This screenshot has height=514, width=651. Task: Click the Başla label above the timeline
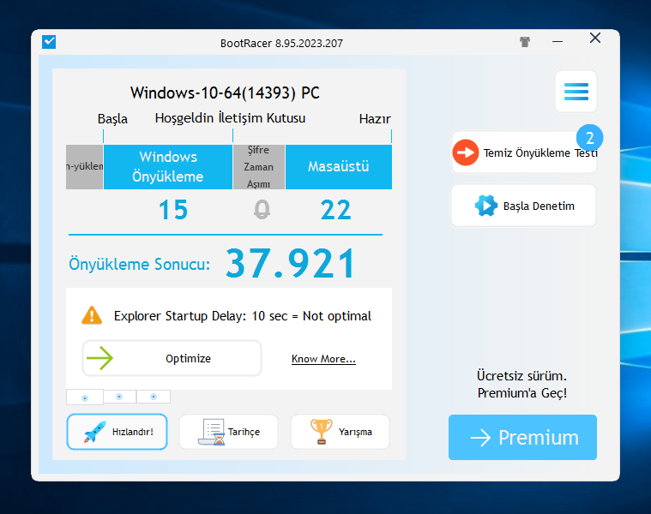click(x=112, y=119)
